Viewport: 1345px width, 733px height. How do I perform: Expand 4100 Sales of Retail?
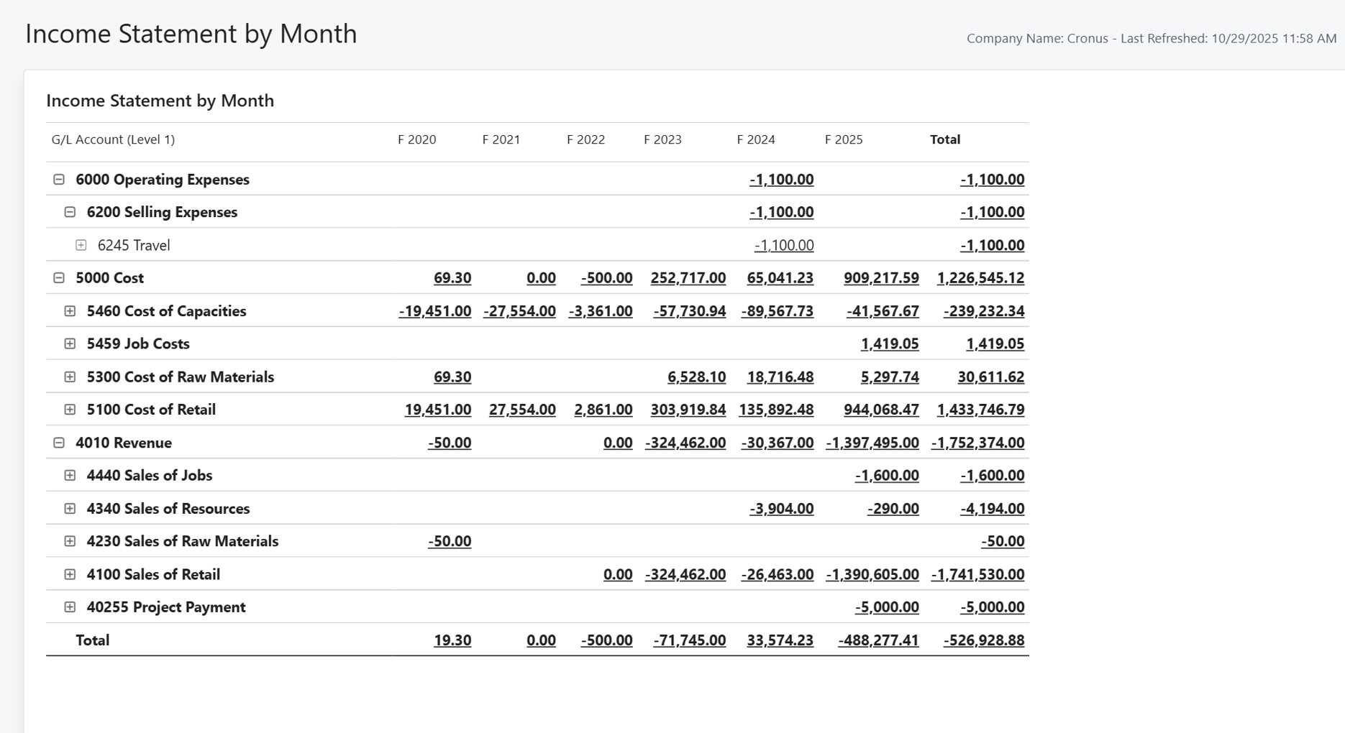pyautogui.click(x=70, y=574)
